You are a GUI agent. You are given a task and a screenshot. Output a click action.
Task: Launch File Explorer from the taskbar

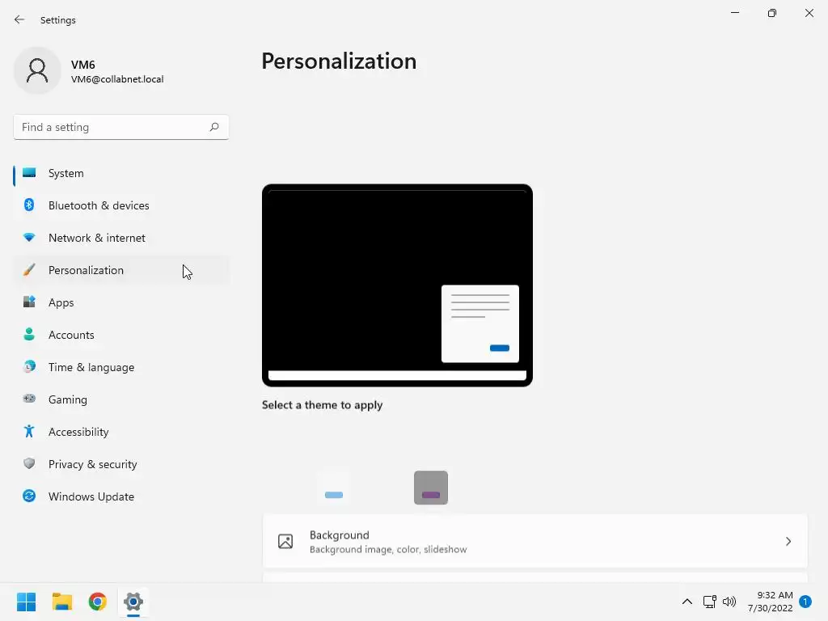61,602
